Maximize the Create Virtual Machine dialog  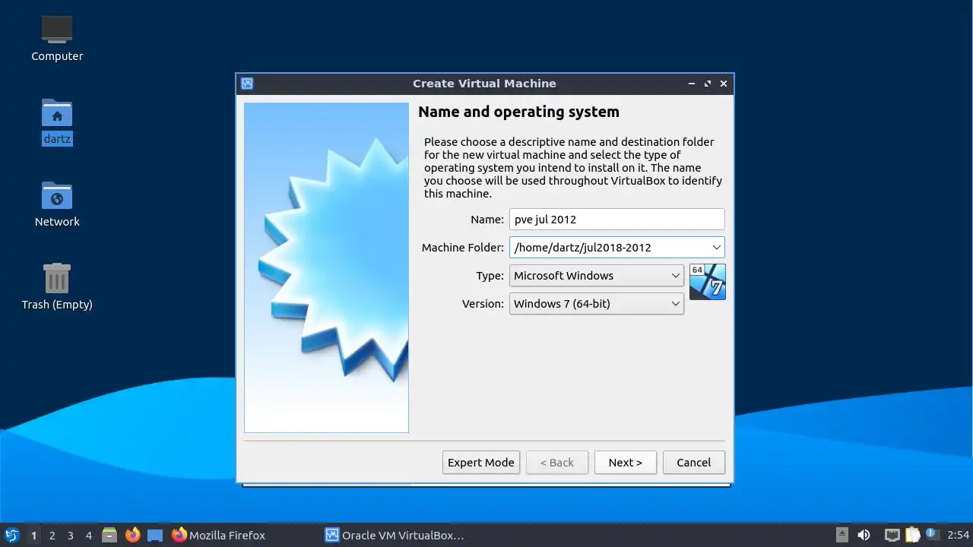click(708, 84)
